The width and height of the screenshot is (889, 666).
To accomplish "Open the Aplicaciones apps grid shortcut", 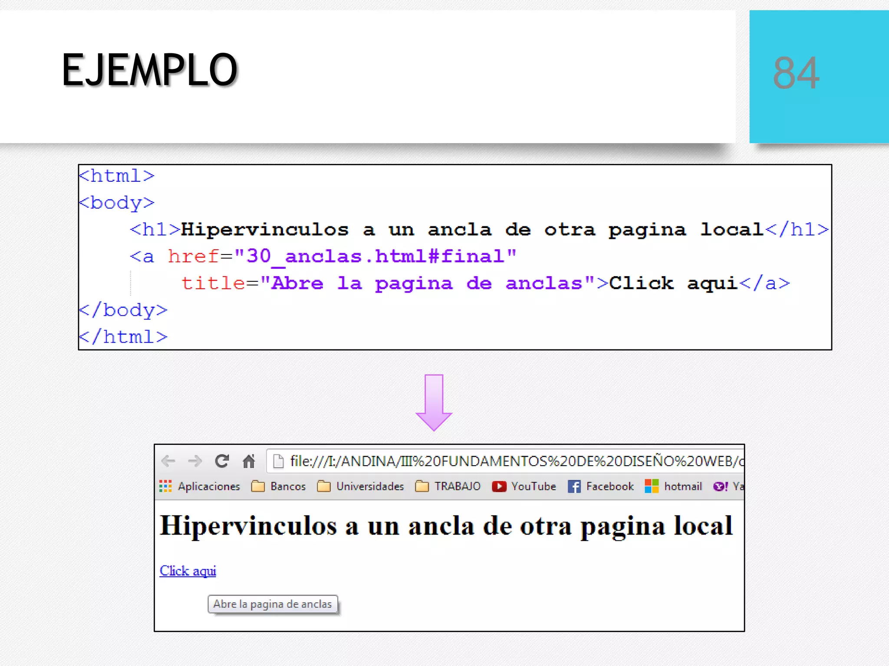I will 200,486.
